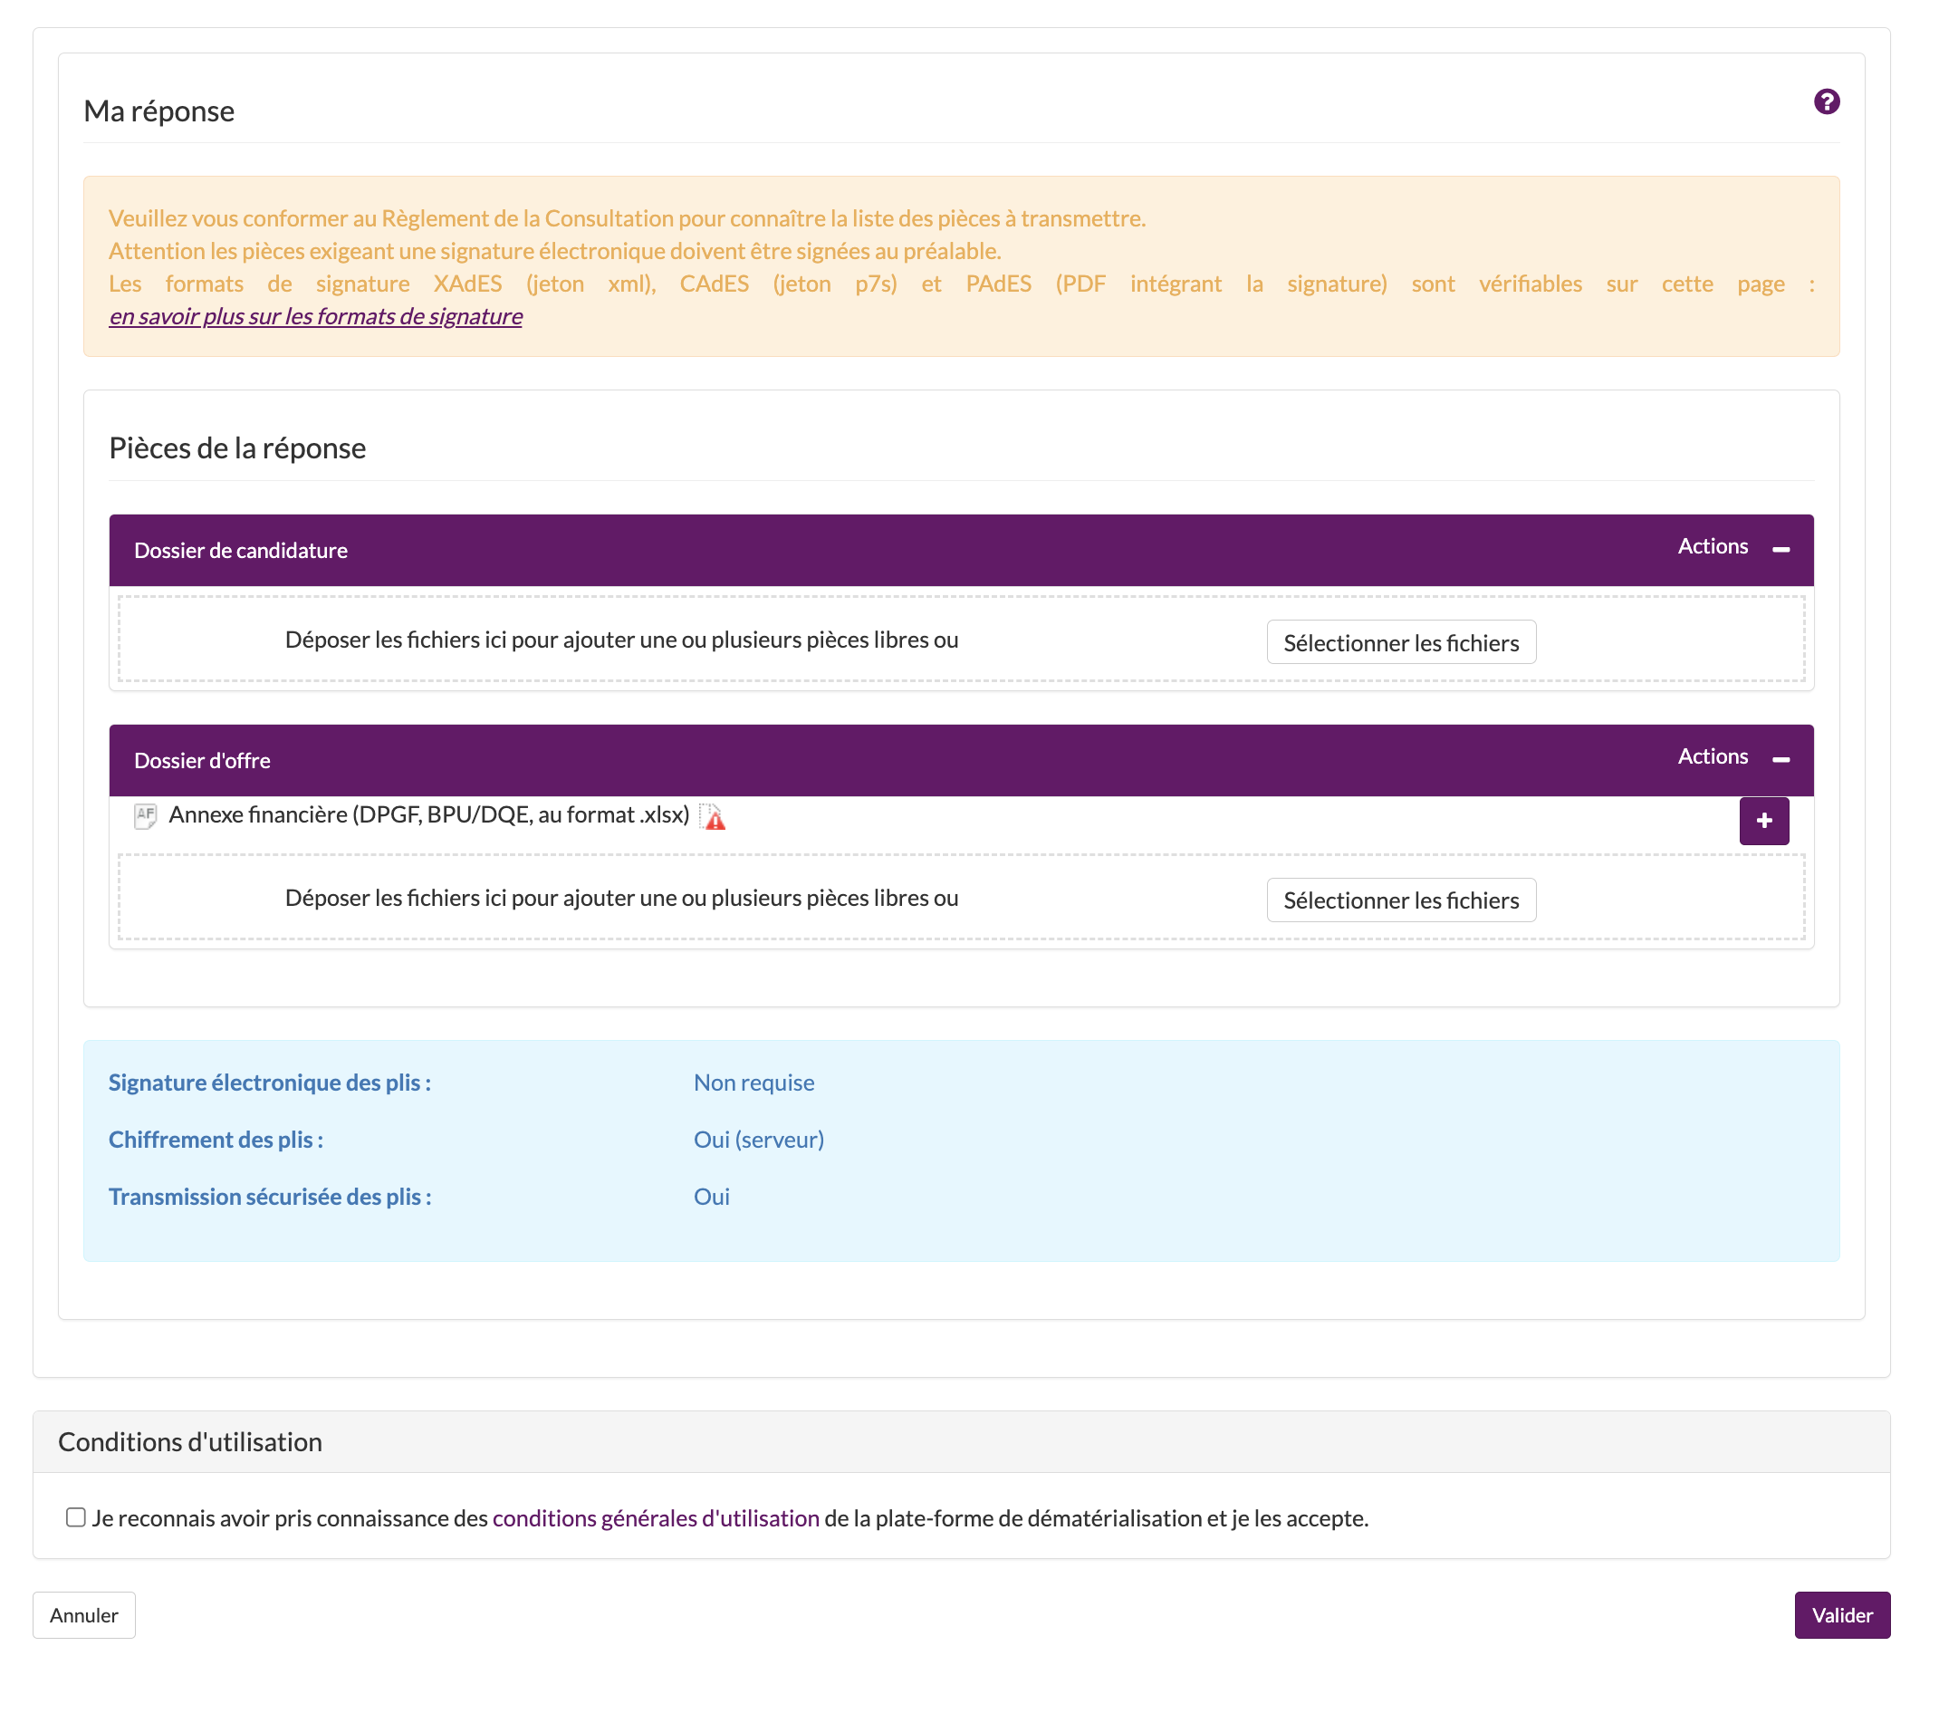Select files for Dossier de candidature
The image size is (1958, 1723).
pos(1400,642)
